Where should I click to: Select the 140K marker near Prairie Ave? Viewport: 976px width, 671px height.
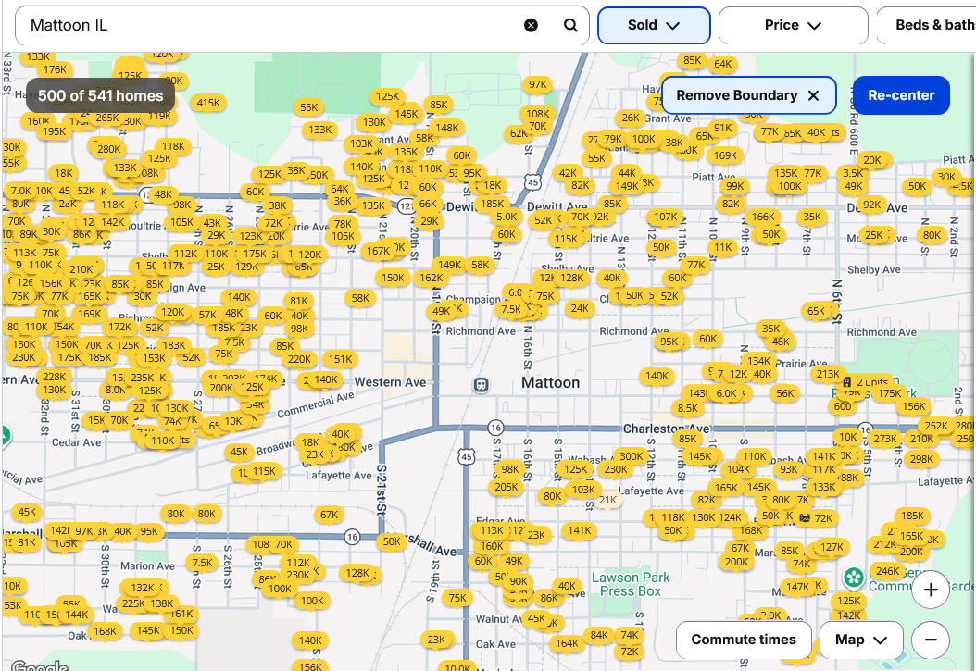point(657,376)
